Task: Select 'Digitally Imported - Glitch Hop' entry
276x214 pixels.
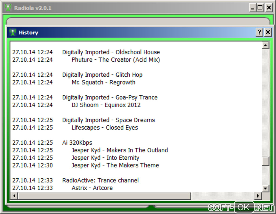Action: 102,75
